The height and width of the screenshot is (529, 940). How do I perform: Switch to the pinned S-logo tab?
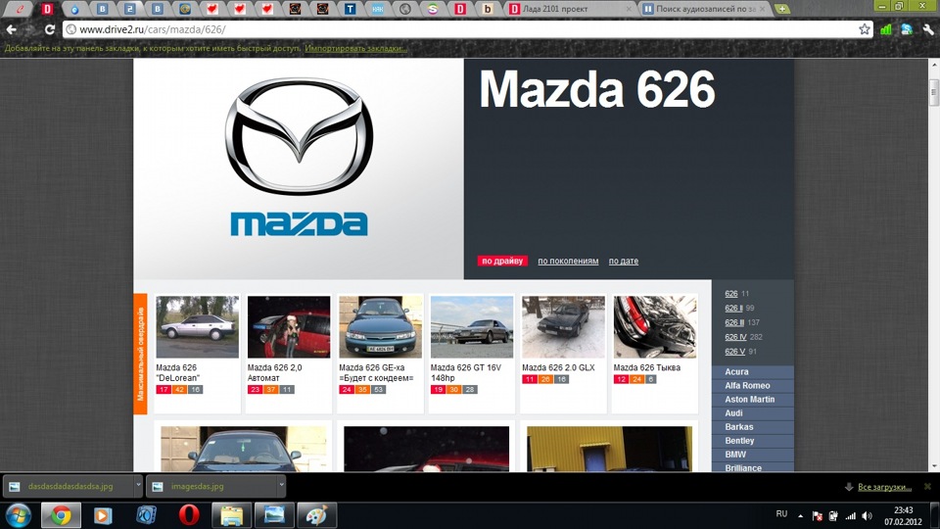pyautogui.click(x=433, y=9)
